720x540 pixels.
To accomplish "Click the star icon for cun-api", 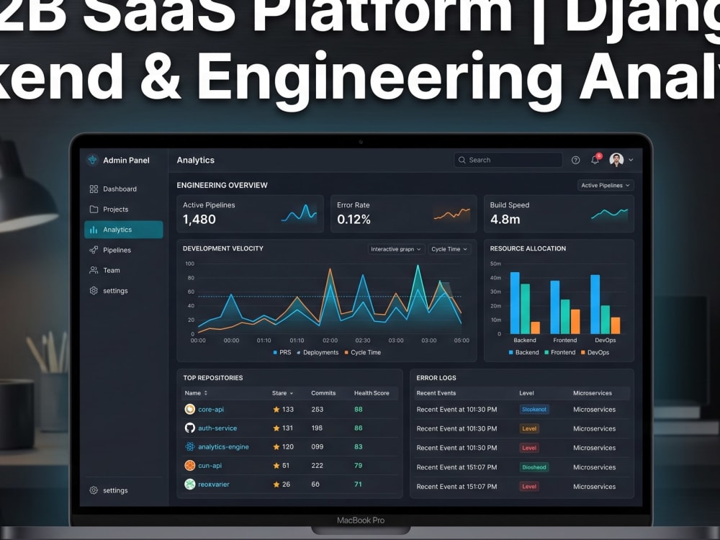I will pyautogui.click(x=276, y=466).
